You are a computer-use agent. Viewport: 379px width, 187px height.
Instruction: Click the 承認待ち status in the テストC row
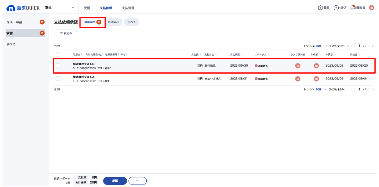(x=261, y=66)
